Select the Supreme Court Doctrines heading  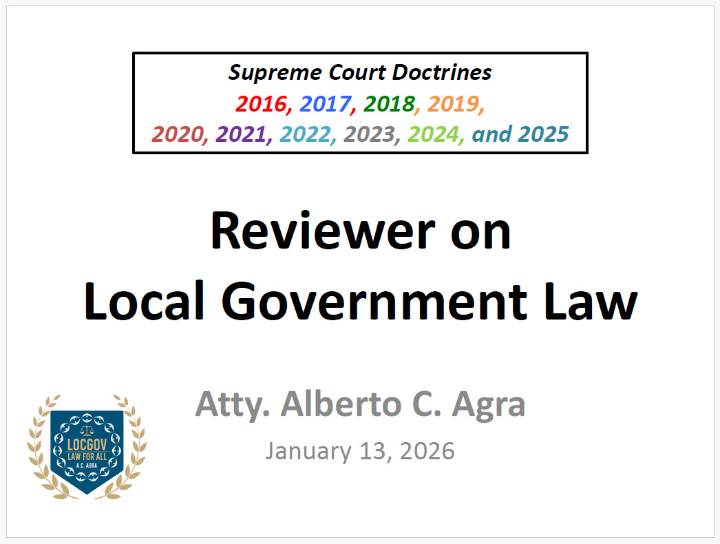click(360, 72)
